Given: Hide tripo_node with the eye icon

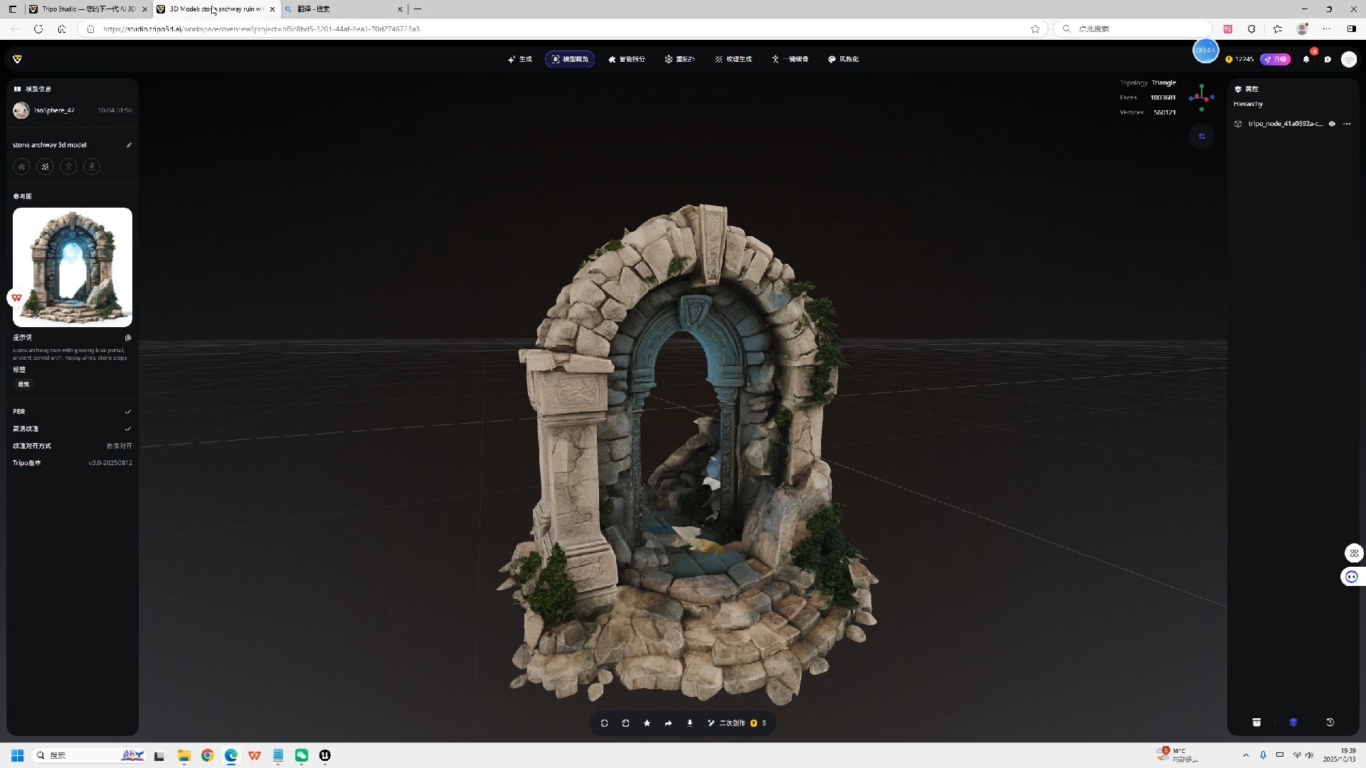Looking at the screenshot, I should 1332,124.
